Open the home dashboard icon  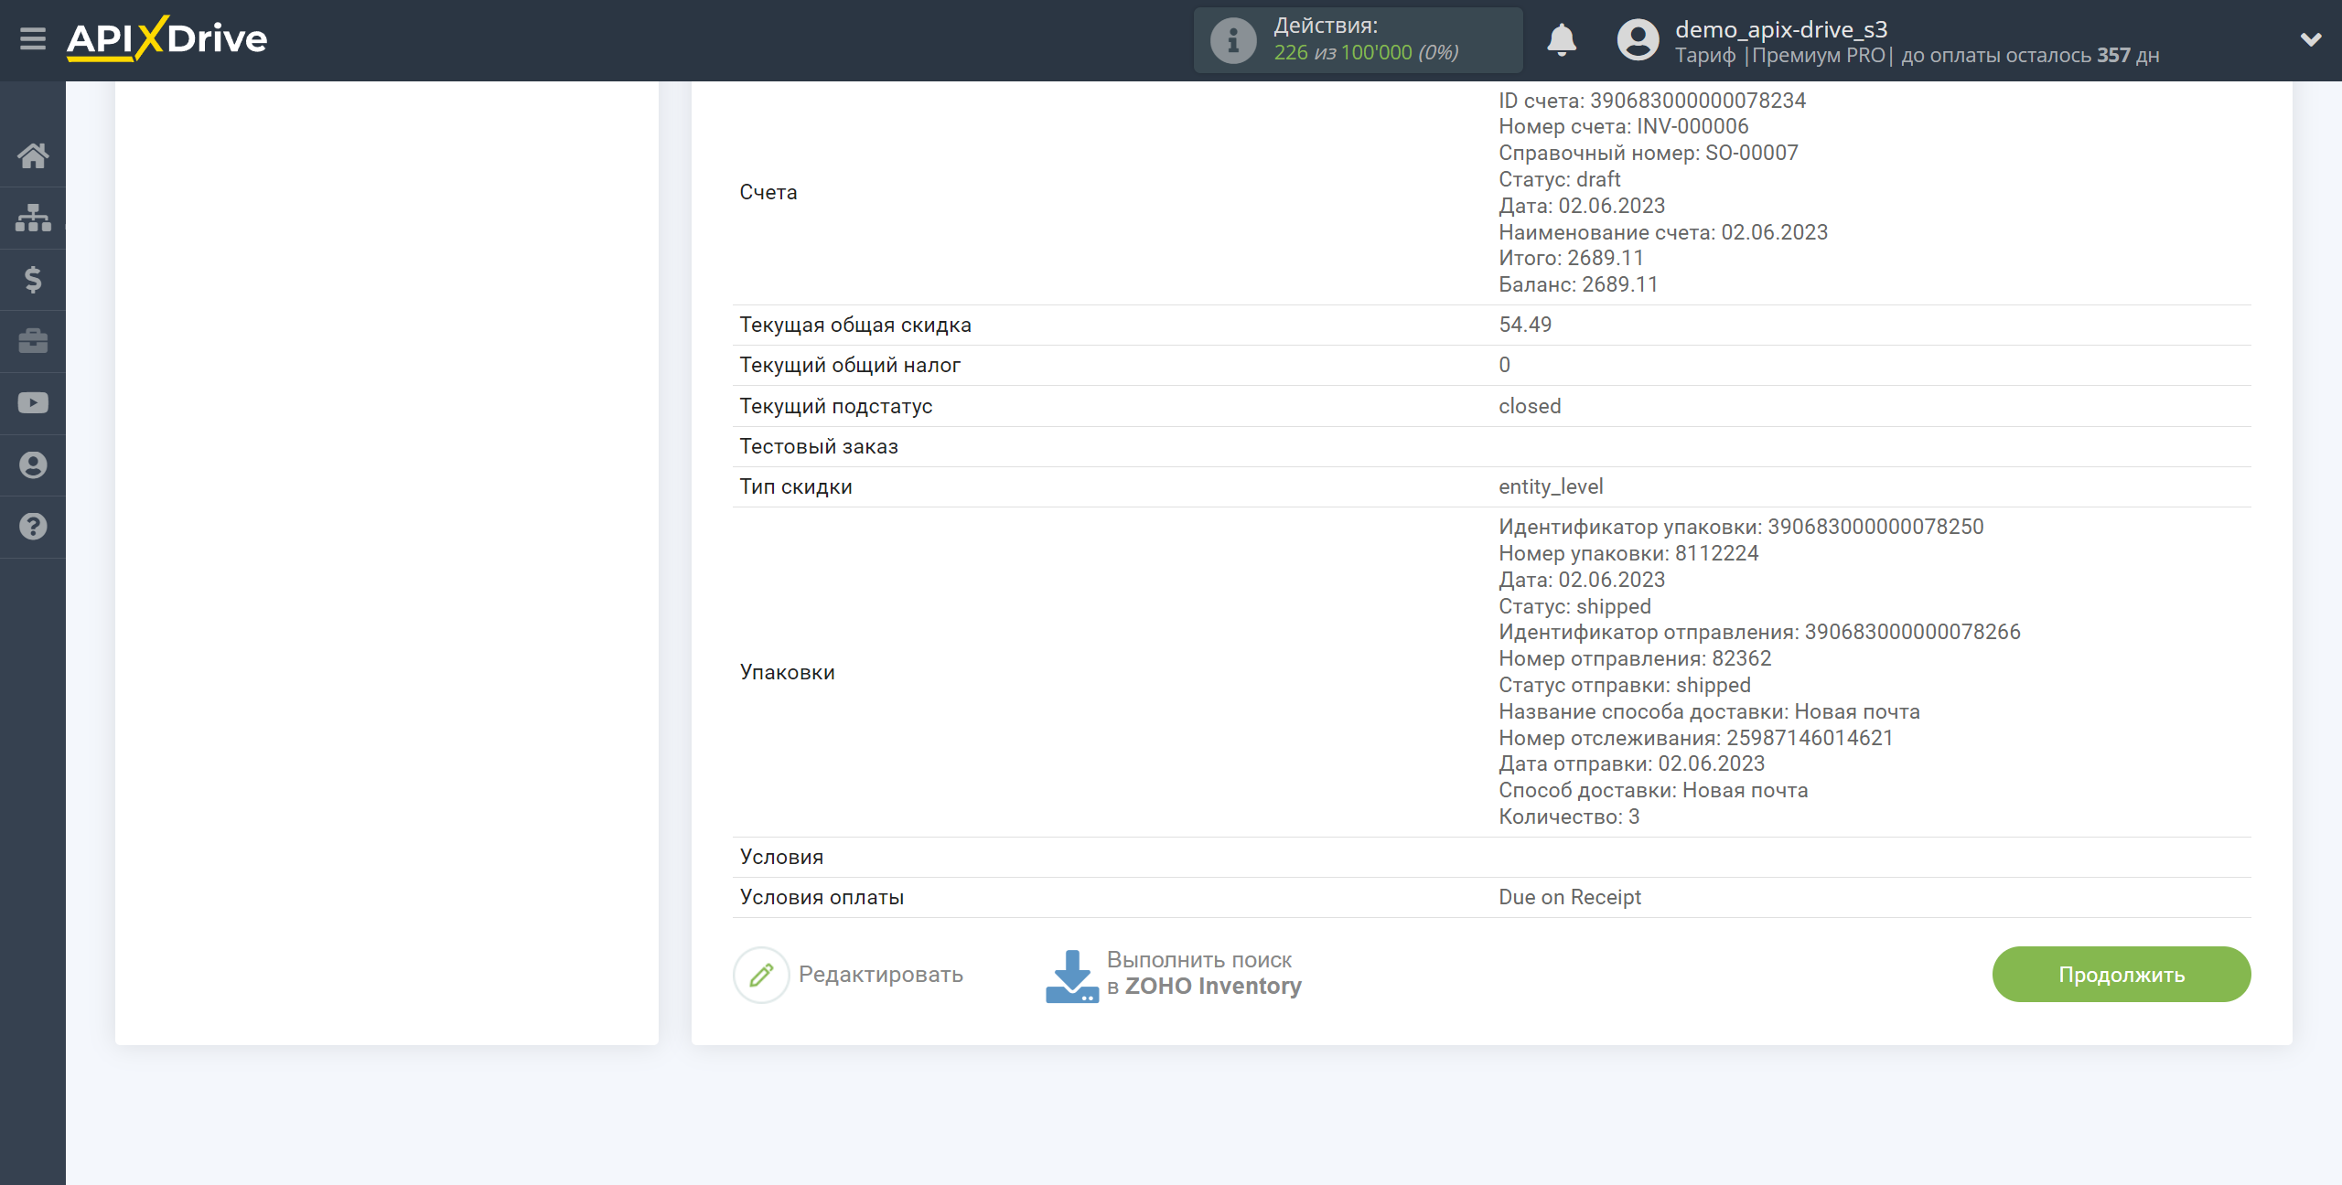33,155
